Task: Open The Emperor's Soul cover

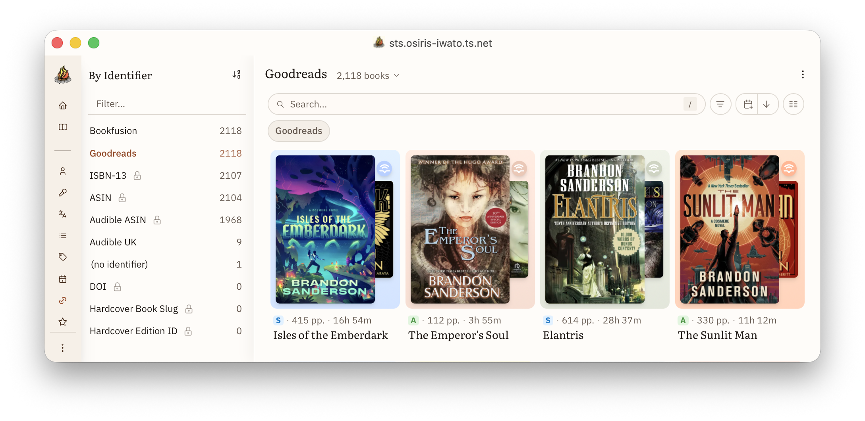Action: click(x=460, y=230)
